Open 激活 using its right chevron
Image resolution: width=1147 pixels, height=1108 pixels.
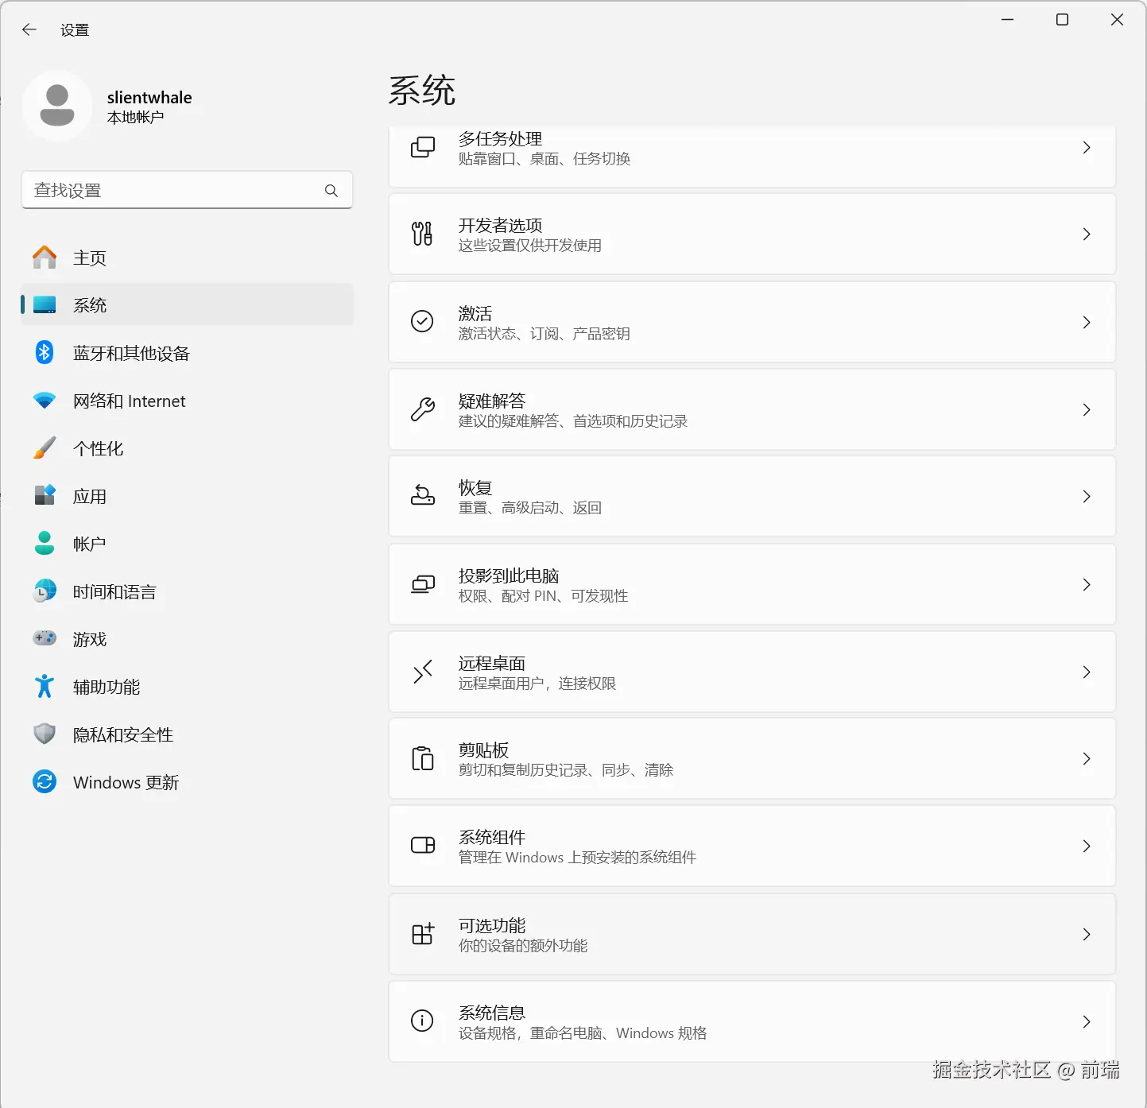pos(1087,322)
